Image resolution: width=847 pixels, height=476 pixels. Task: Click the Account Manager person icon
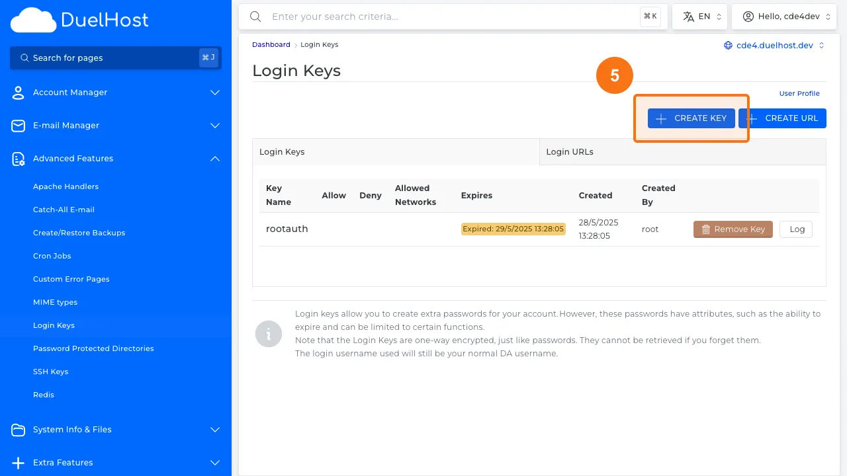tap(18, 93)
